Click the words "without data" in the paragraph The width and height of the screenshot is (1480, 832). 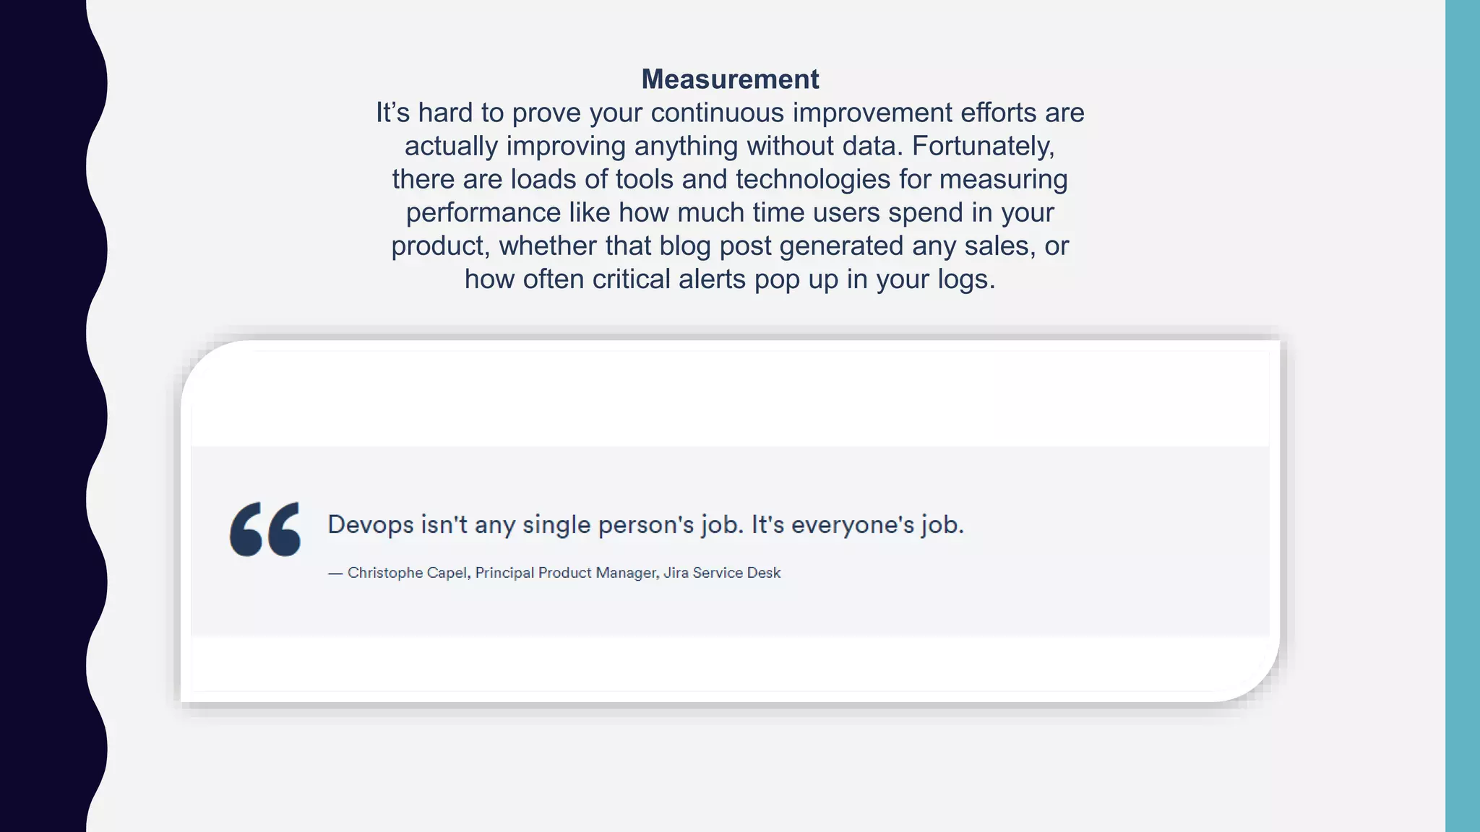pos(825,146)
